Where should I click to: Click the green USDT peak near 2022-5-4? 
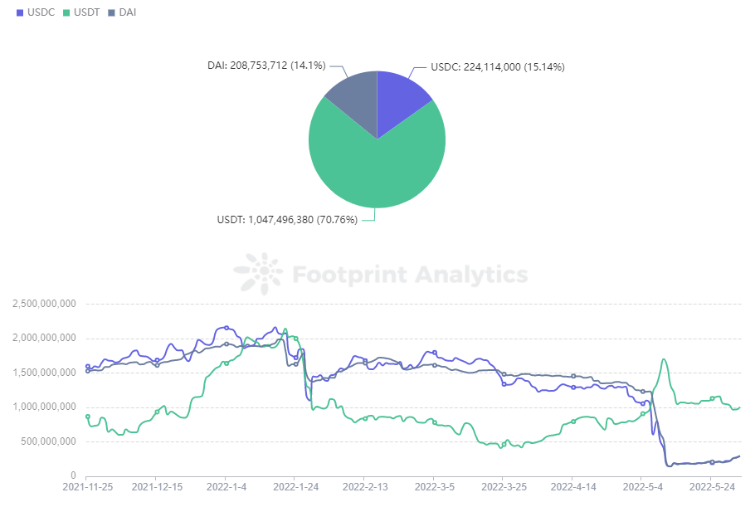pos(664,359)
